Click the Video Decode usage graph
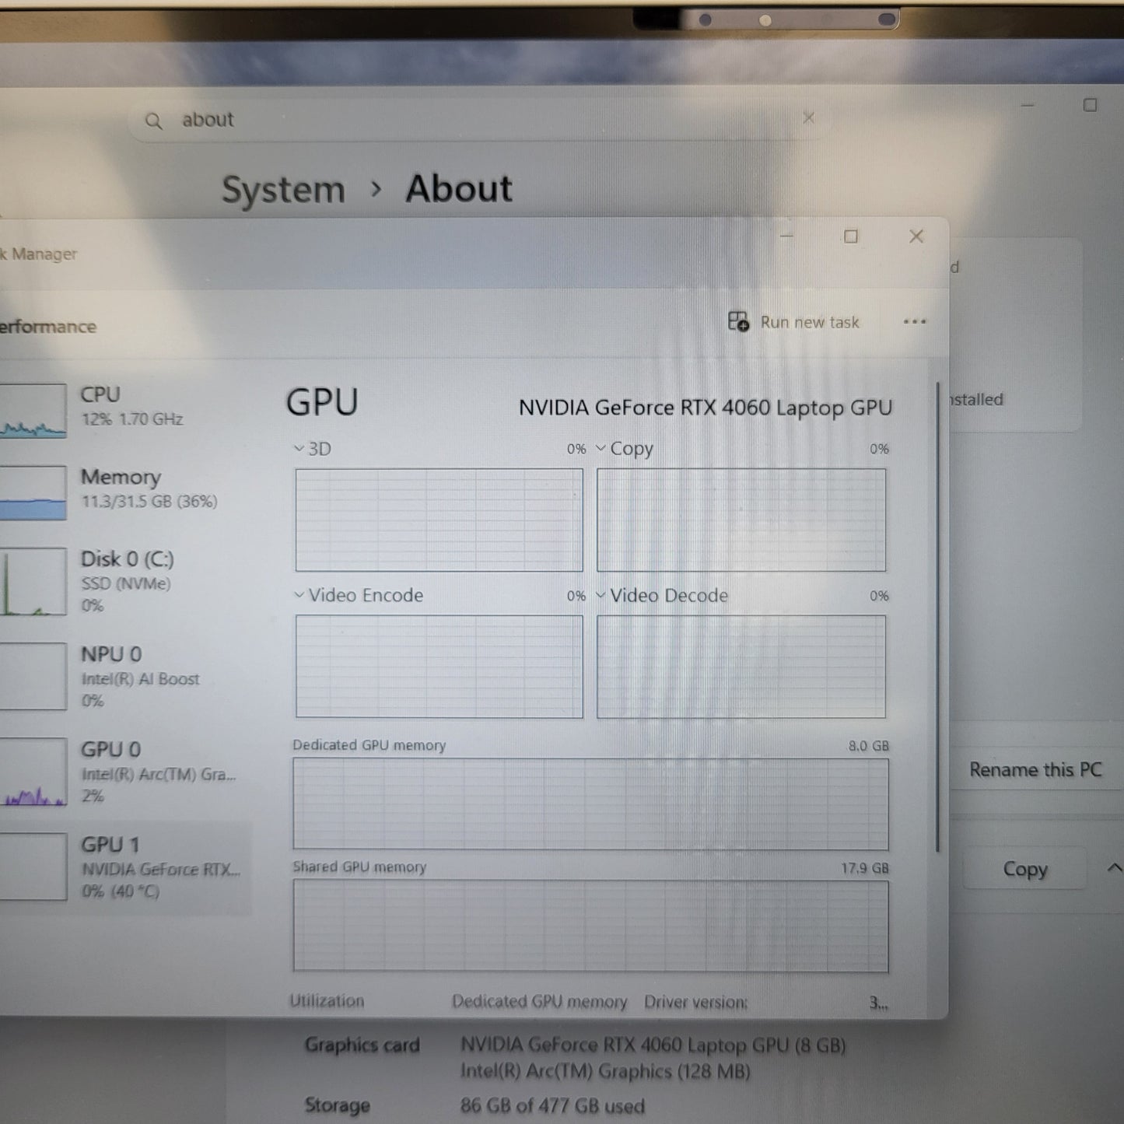 pos(741,667)
